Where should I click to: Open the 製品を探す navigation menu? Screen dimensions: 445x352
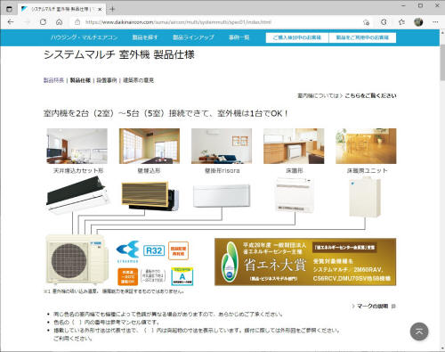click(x=145, y=37)
